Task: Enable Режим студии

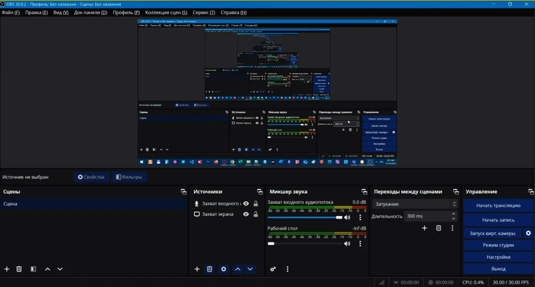Action: [x=498, y=245]
